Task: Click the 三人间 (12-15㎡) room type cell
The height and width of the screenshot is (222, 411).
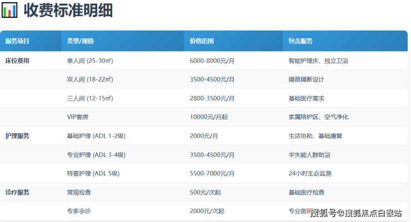Action: tap(90, 98)
